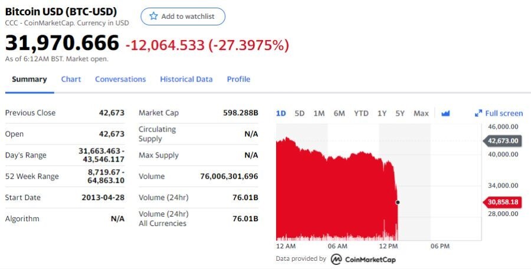Image resolution: width=531 pixels, height=269 pixels.
Task: Switch chart range to 1M
Action: coord(319,113)
